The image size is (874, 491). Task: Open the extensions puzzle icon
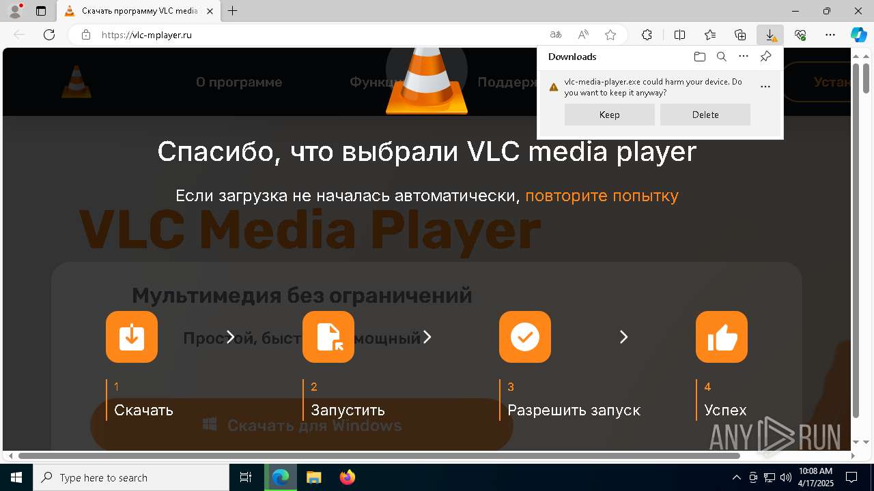click(647, 35)
